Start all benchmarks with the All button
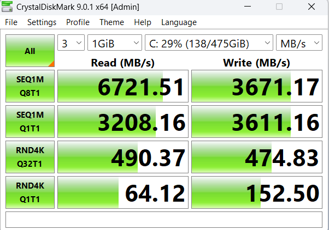This screenshot has height=230, width=329. pos(30,51)
